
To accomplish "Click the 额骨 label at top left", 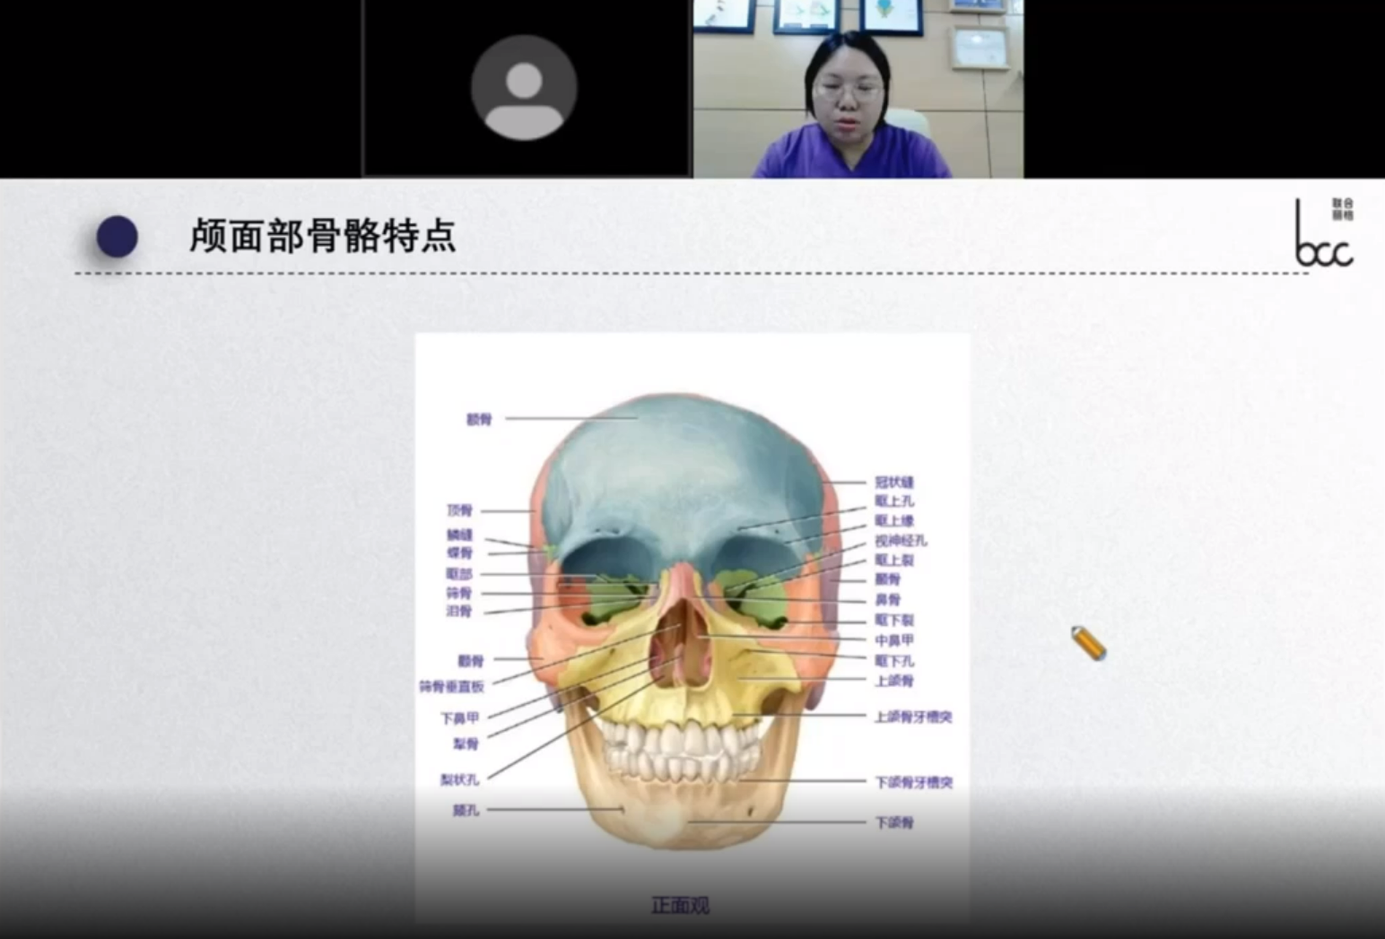I will [x=479, y=419].
